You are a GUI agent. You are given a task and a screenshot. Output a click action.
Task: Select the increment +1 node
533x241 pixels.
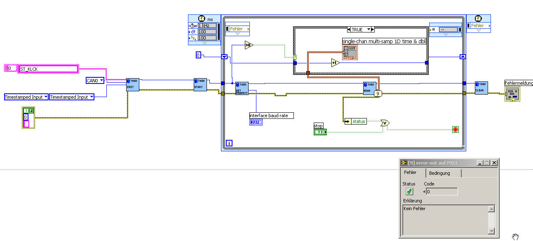coord(335,63)
